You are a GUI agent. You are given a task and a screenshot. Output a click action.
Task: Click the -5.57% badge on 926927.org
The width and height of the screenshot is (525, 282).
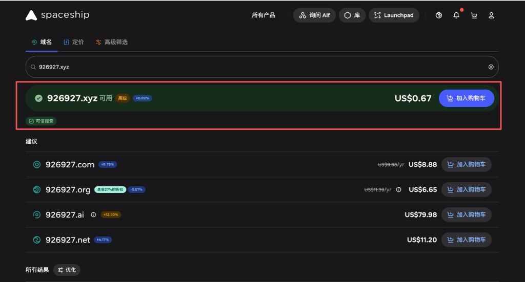pyautogui.click(x=136, y=189)
